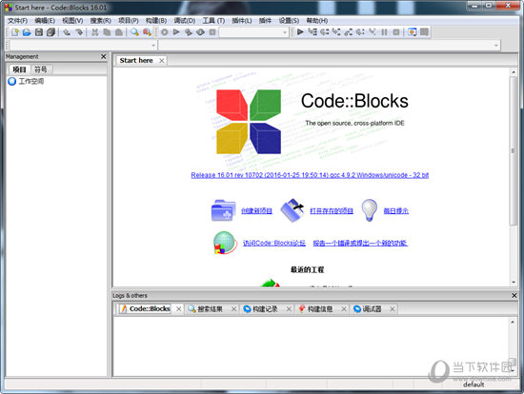Click the Step out debug icon
The image size is (524, 394).
click(349, 32)
